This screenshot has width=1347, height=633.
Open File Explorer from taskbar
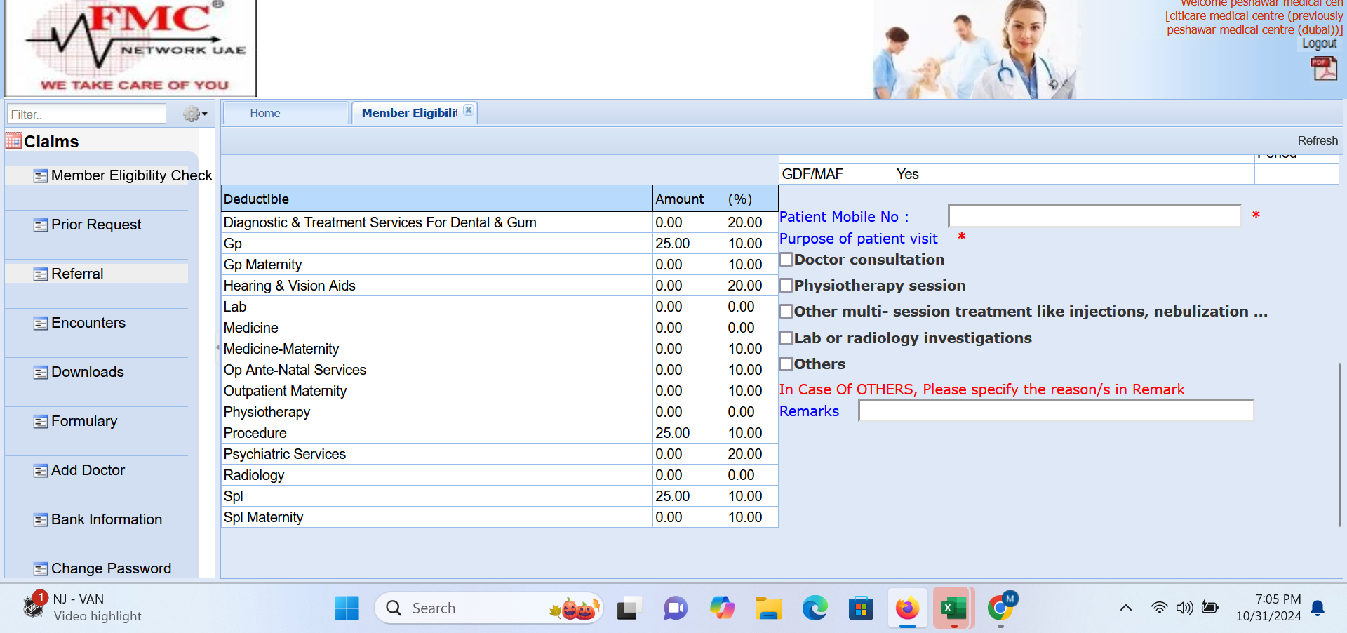768,608
